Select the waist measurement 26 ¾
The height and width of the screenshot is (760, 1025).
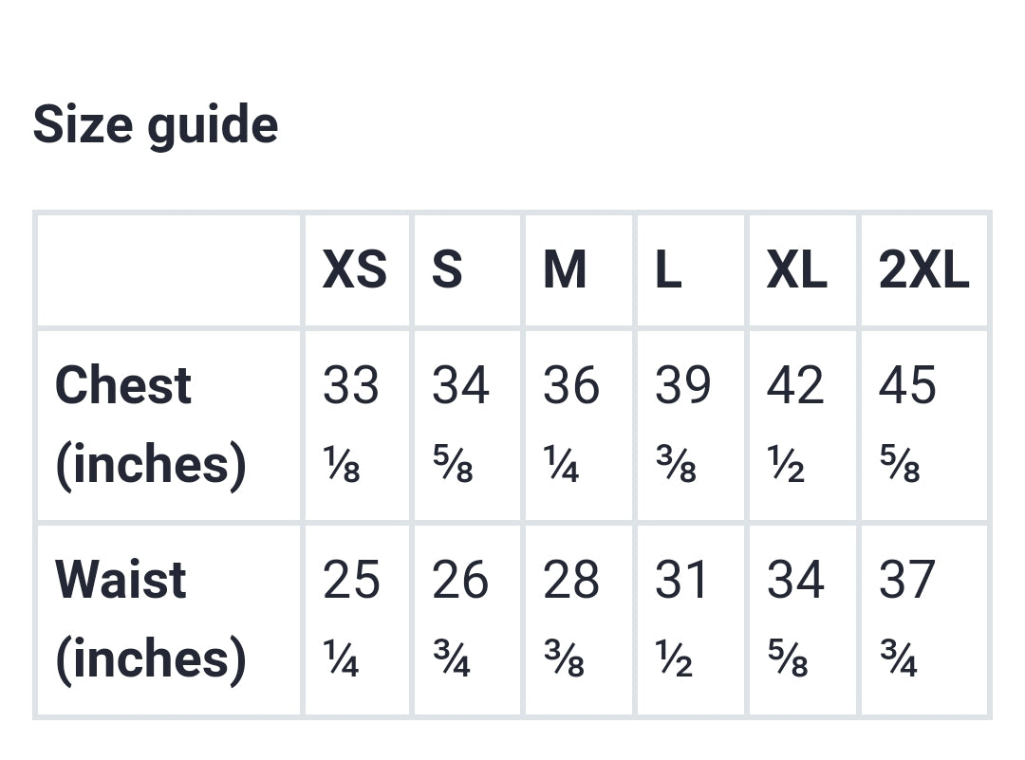tap(461, 619)
